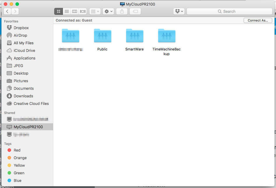Open iCloud Drive in sidebar

(27, 50)
